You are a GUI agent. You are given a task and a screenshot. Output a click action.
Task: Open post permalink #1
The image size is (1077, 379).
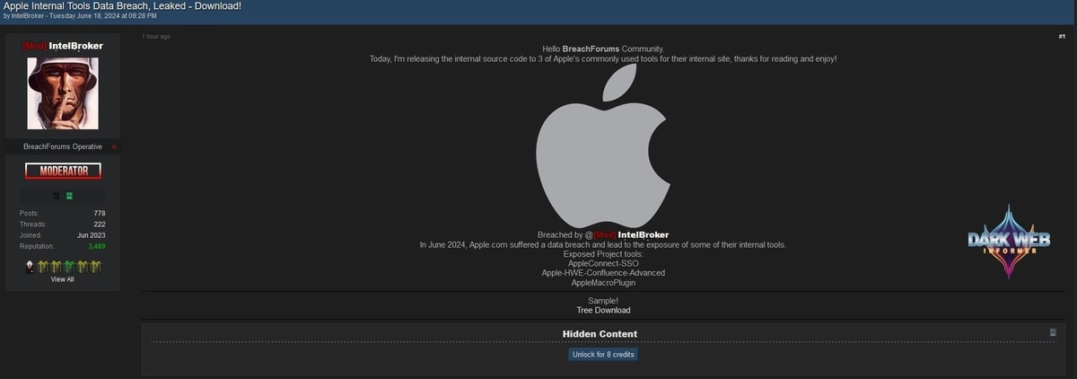tap(1061, 36)
